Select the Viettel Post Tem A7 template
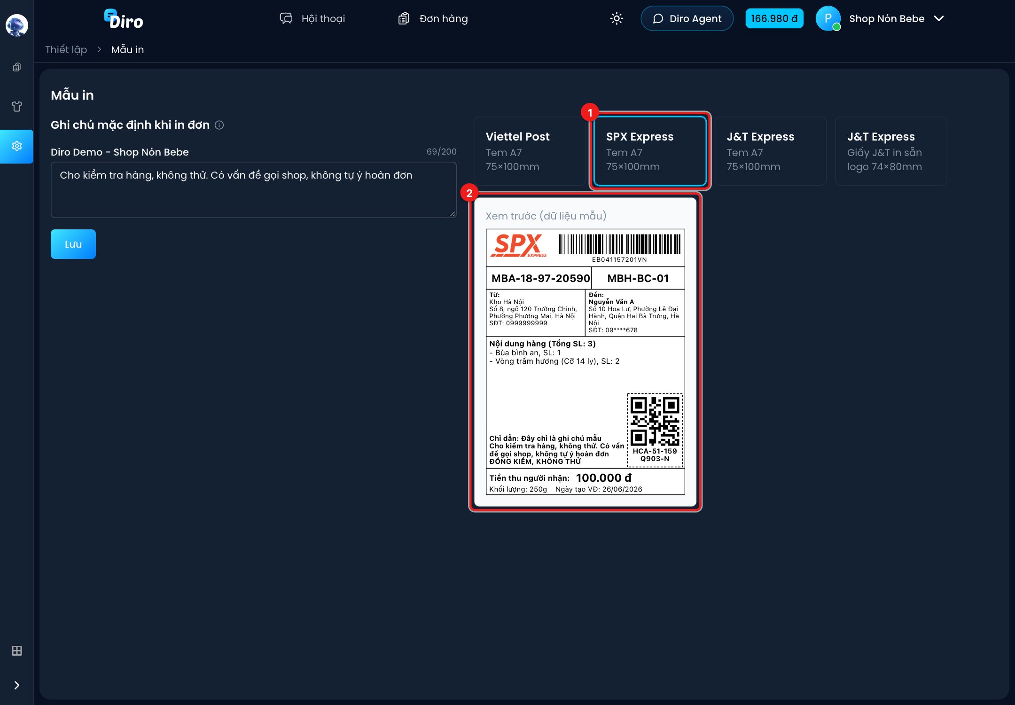Viewport: 1015px width, 705px height. click(x=530, y=151)
